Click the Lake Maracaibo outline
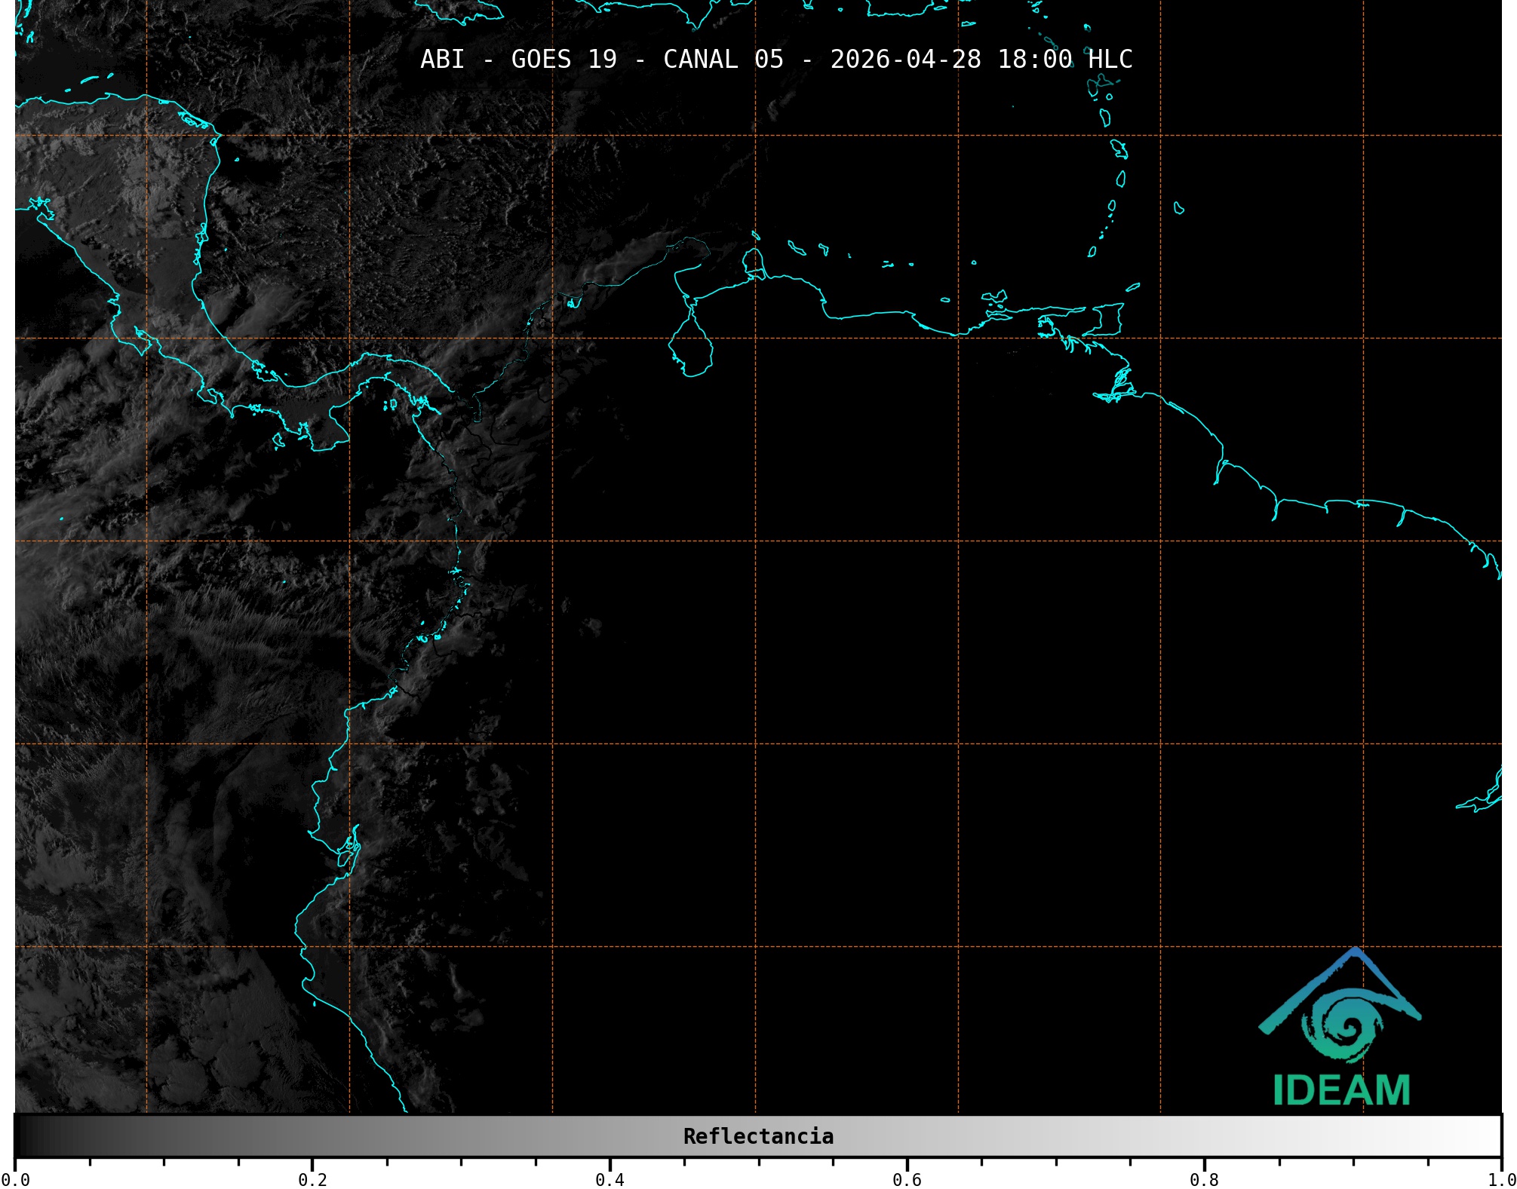Image resolution: width=1517 pixels, height=1189 pixels. [692, 348]
